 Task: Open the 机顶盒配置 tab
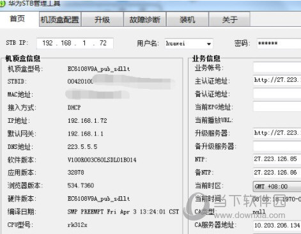point(60,20)
